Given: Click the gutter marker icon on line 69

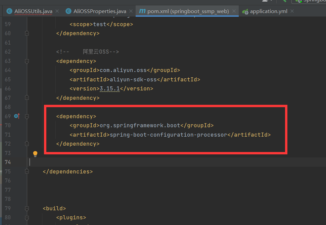Looking at the screenshot, I should 17,116.
